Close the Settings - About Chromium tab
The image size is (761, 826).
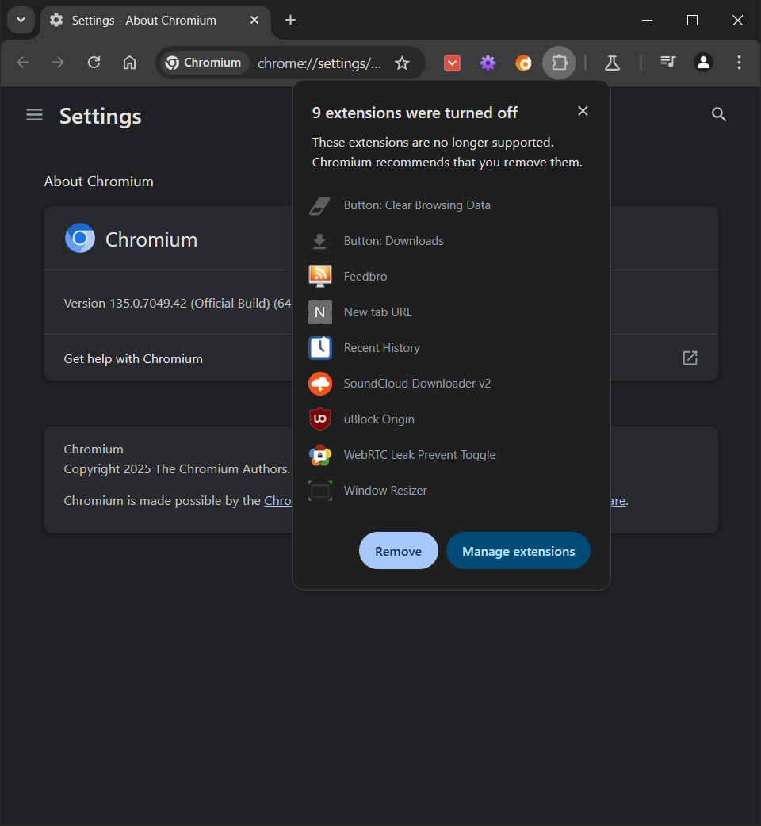[254, 20]
